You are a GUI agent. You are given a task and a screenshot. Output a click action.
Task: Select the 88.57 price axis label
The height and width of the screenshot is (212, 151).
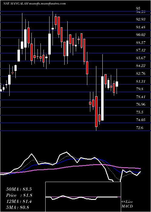coord(141,43)
